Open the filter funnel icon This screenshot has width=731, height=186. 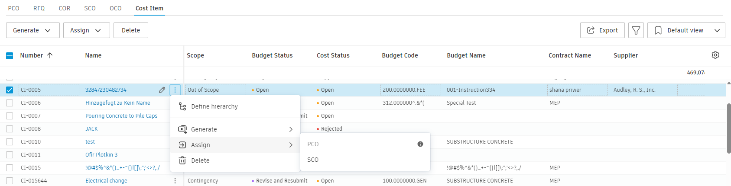(636, 30)
